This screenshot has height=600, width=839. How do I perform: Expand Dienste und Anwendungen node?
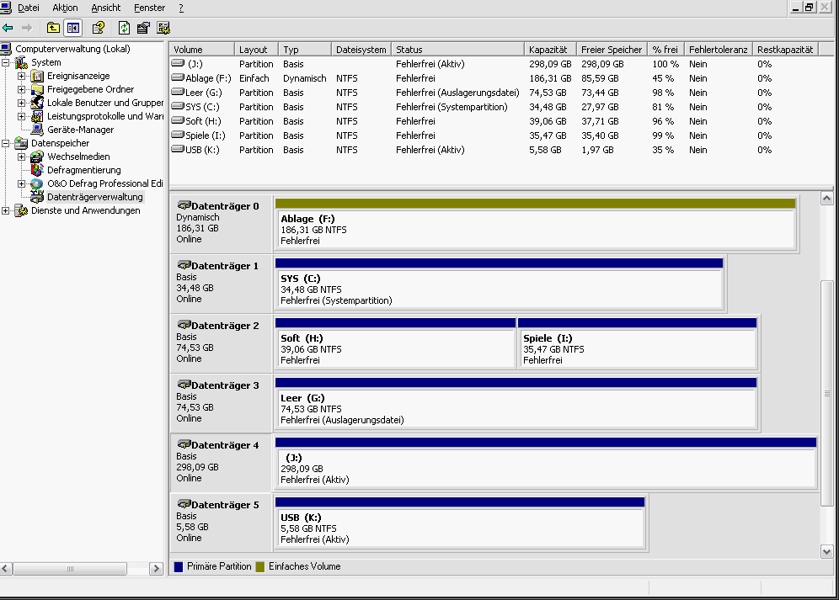5,210
